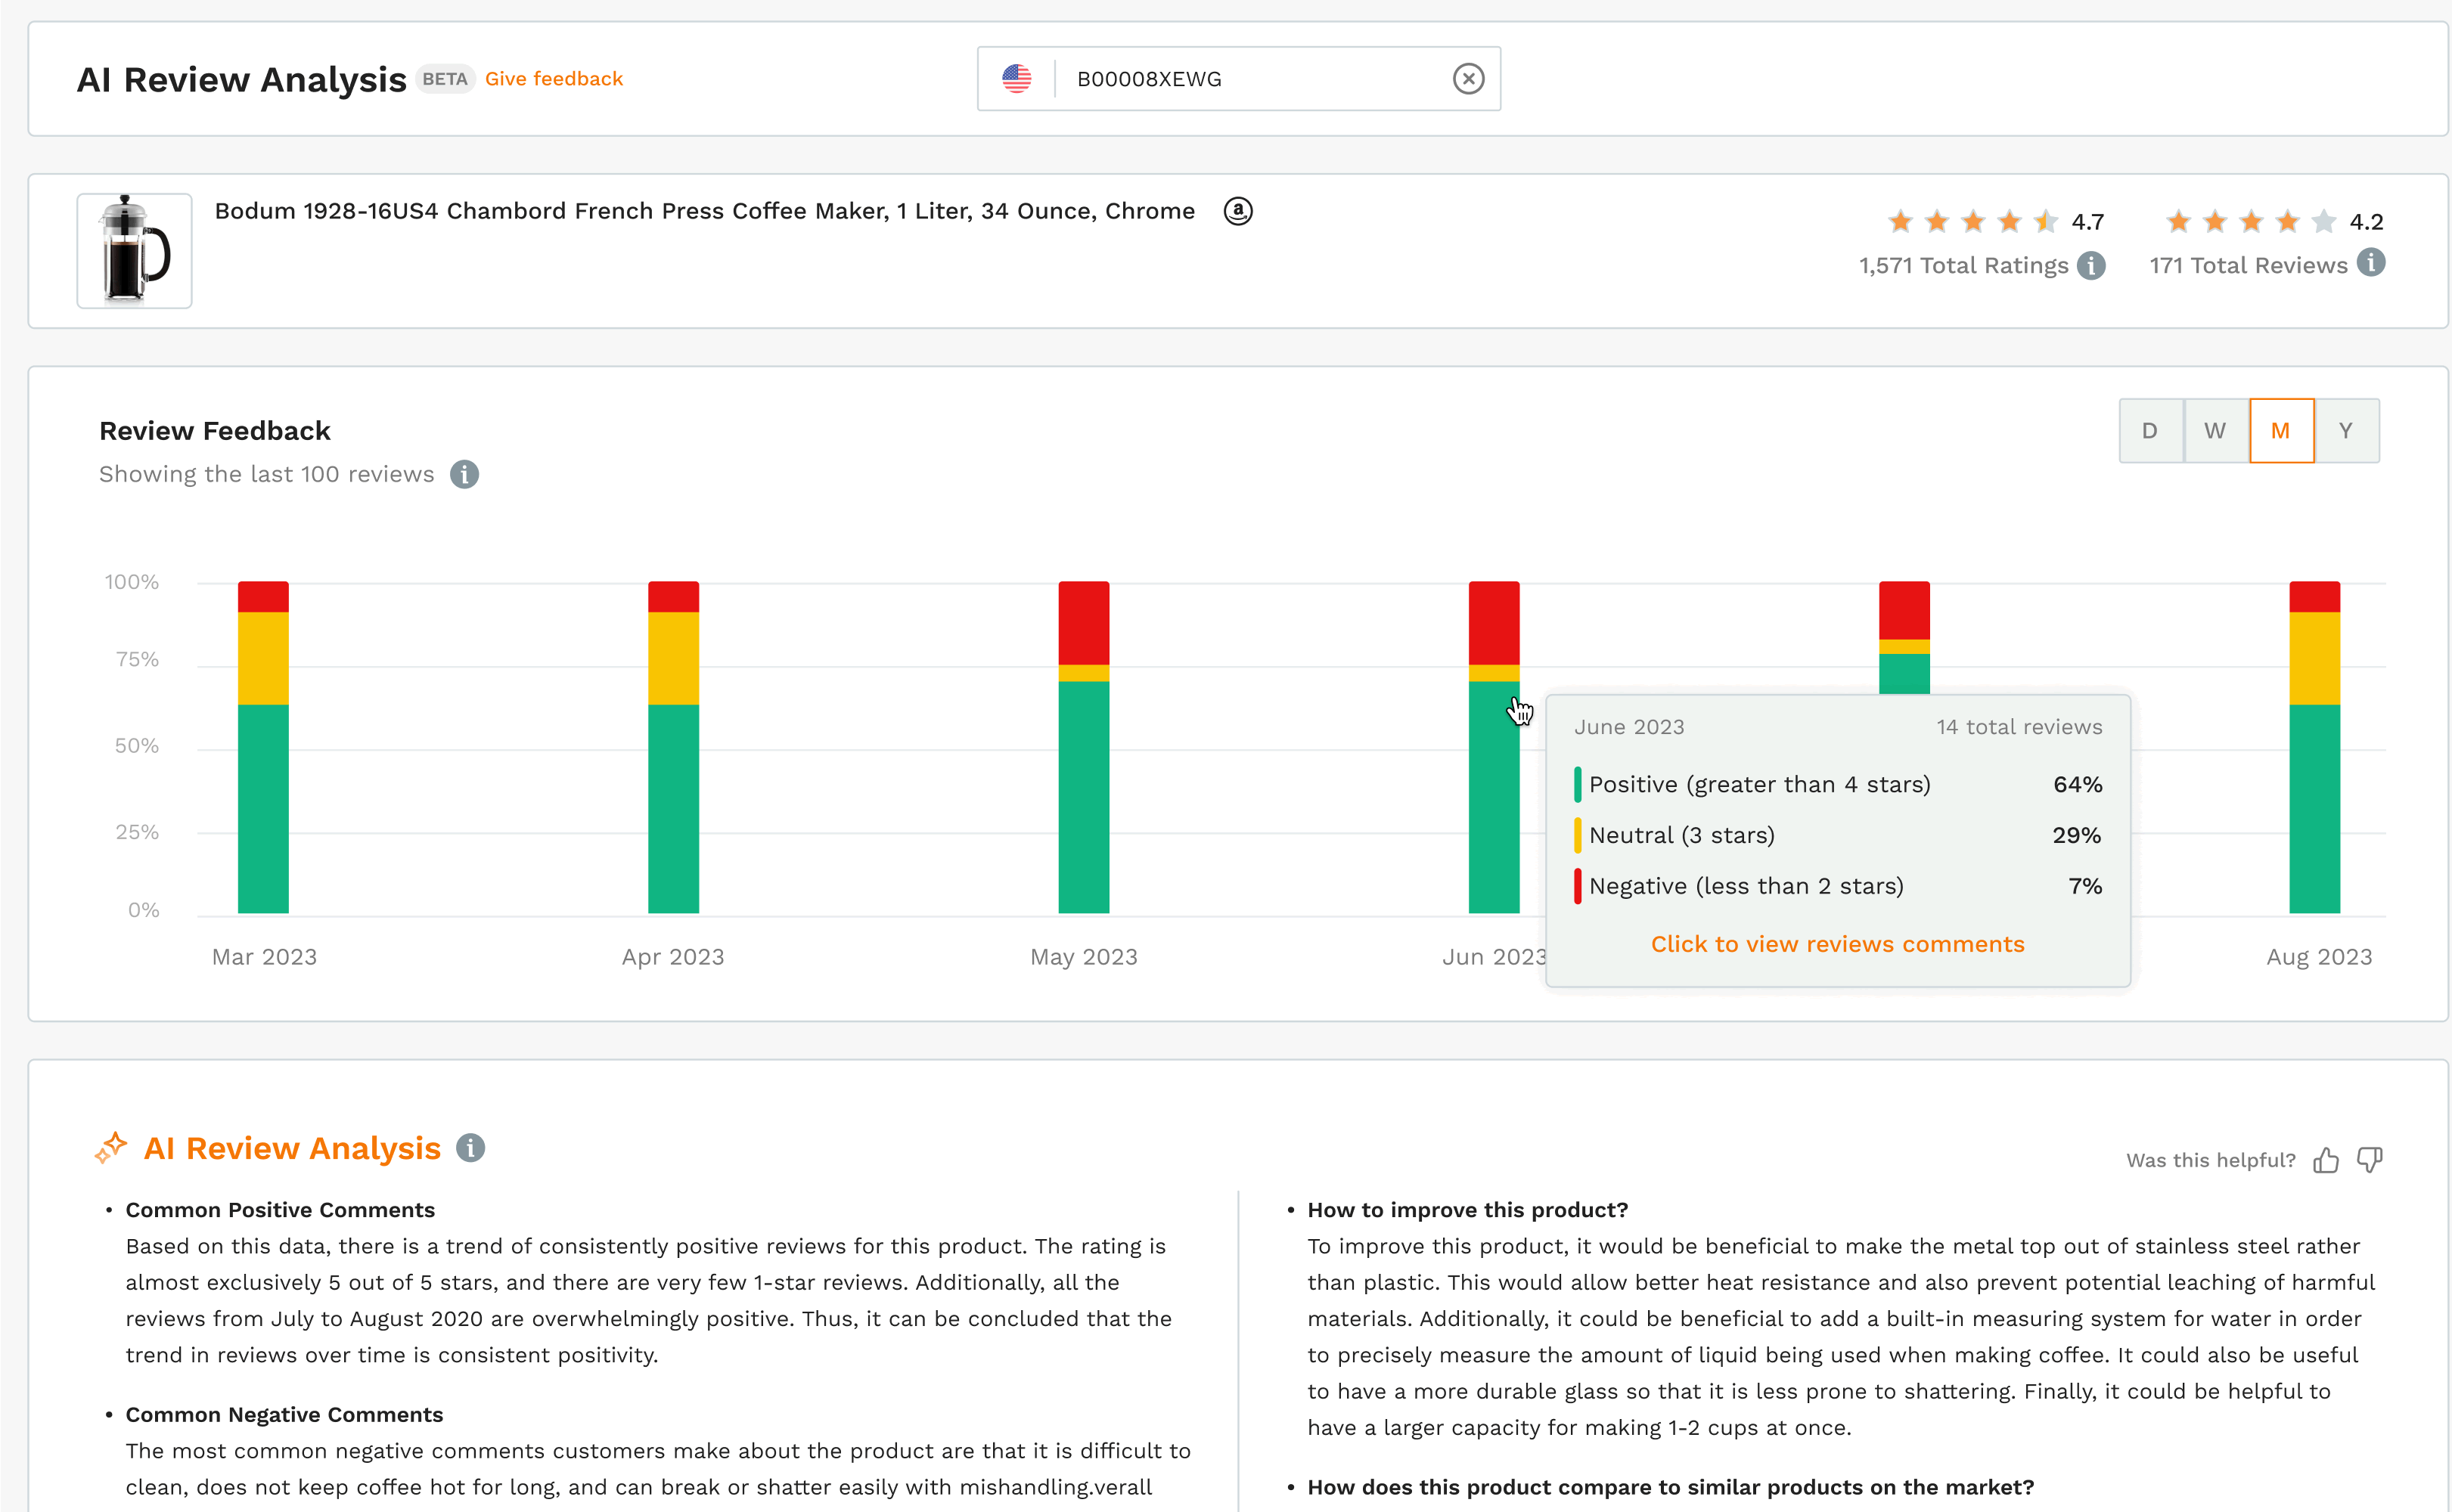The image size is (2452, 1512).
Task: Click the Was this helpful? text
Action: tap(2210, 1160)
